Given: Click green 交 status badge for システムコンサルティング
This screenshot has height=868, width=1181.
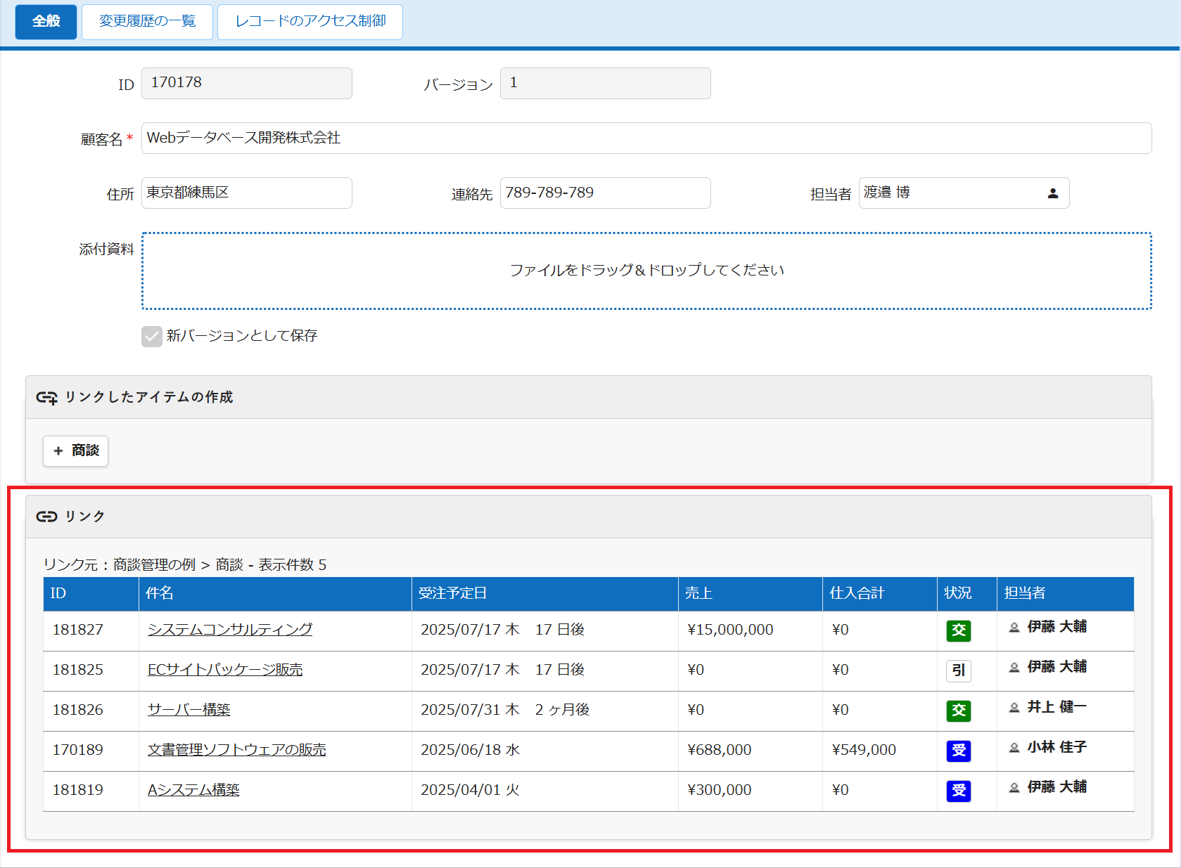Looking at the screenshot, I should pyautogui.click(x=958, y=630).
